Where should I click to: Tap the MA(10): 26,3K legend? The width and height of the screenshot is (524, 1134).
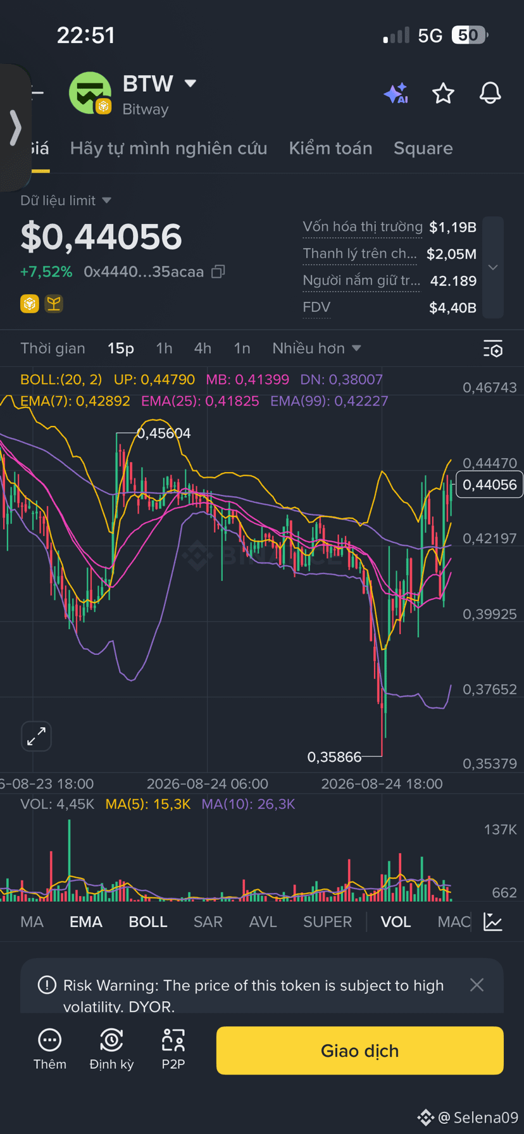(x=248, y=804)
